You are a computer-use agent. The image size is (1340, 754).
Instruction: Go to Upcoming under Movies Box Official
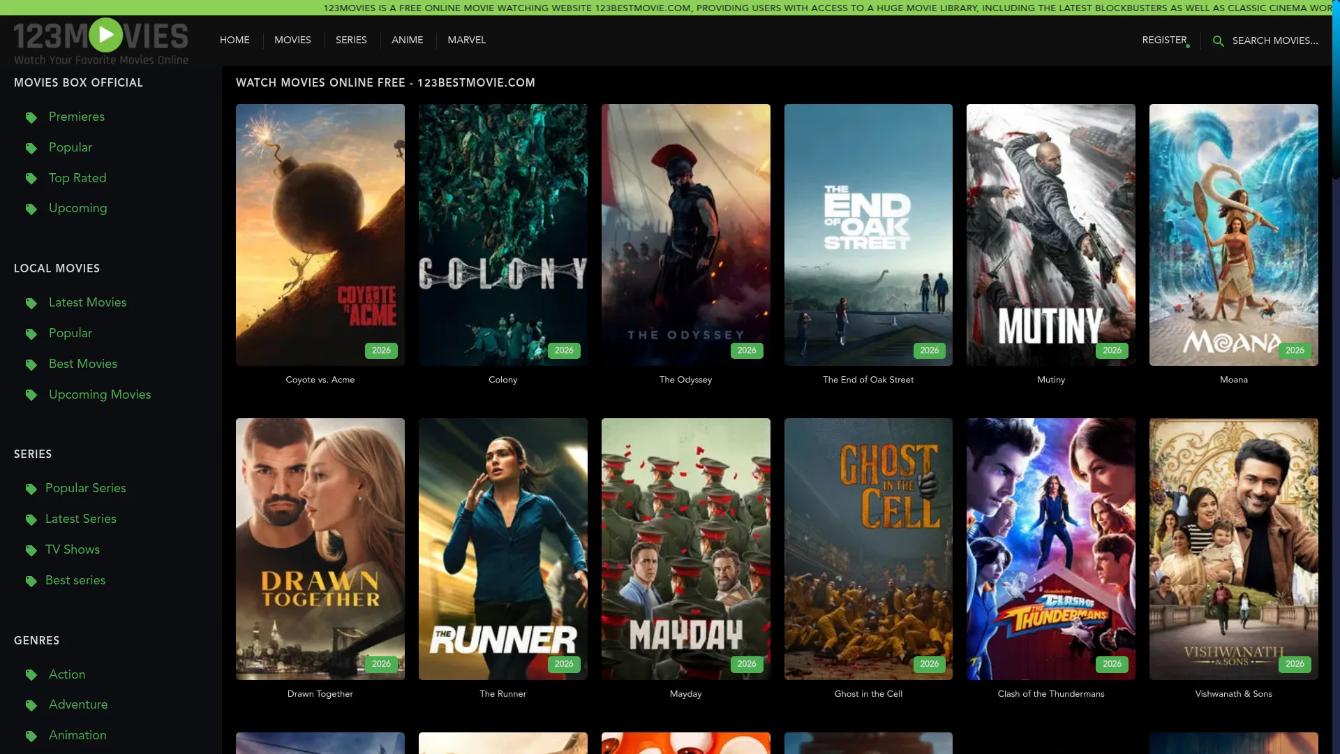click(x=78, y=208)
